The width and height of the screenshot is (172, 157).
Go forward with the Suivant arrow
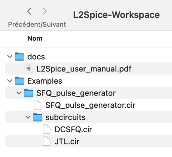pos(45,11)
